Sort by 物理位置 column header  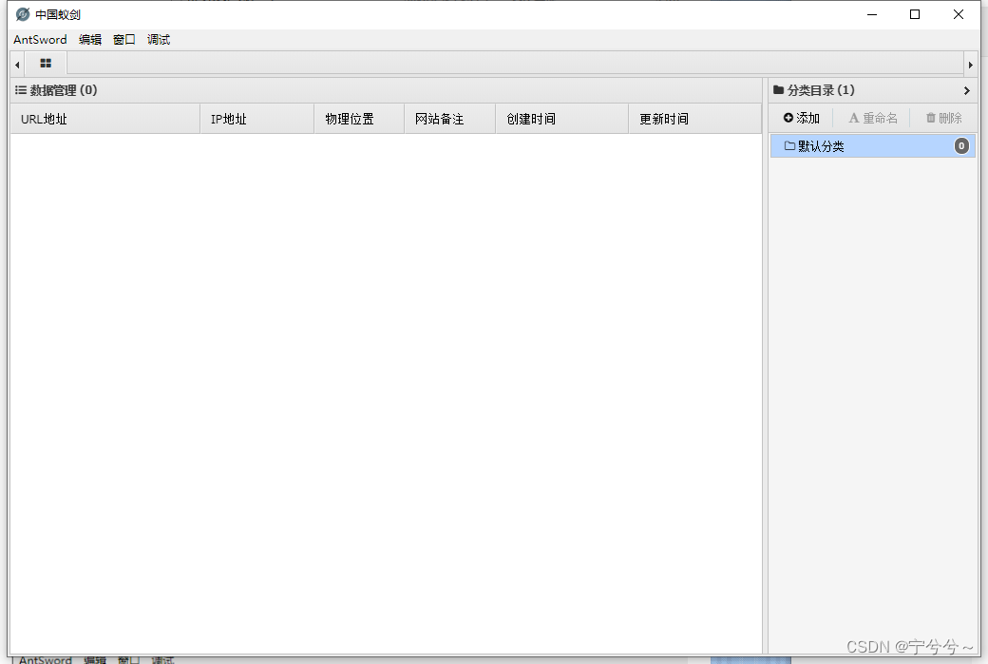coord(359,119)
